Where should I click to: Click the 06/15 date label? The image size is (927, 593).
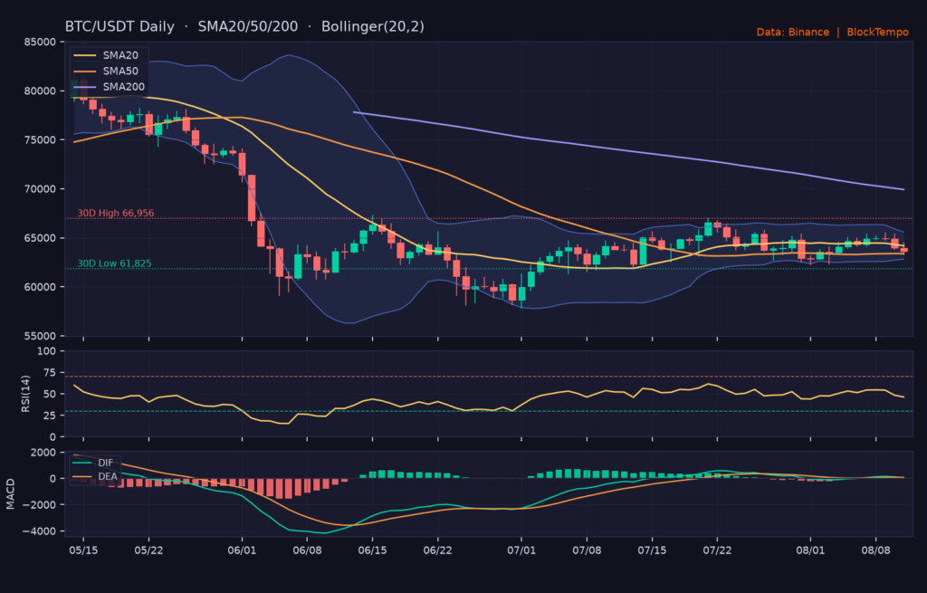pyautogui.click(x=372, y=550)
